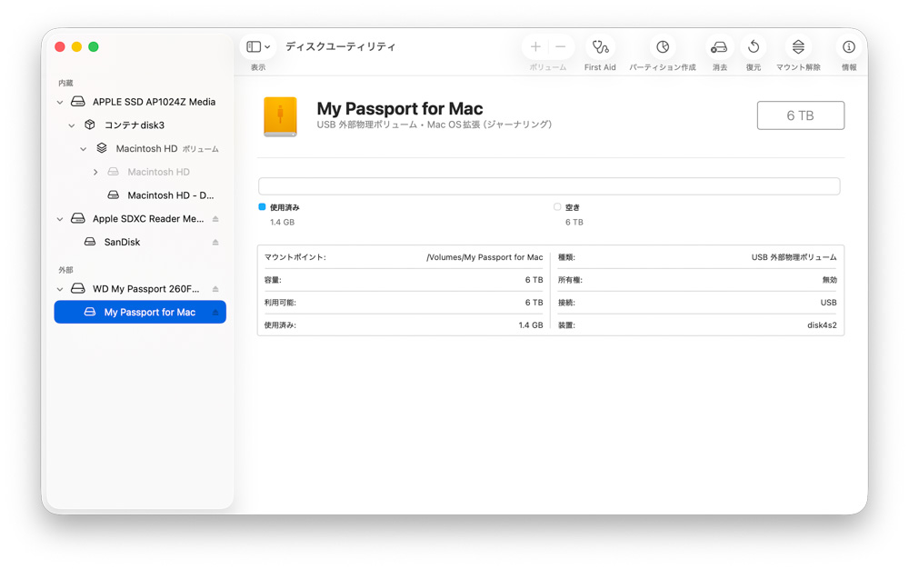Click the mount point path /Volumes/My Passport for Mac
This screenshot has height=569, width=909.
click(x=484, y=257)
